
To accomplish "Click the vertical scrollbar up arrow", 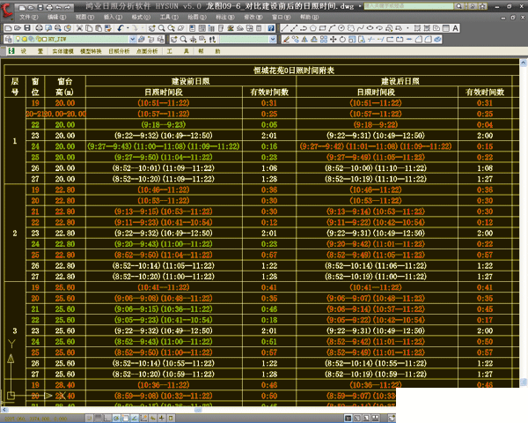I will click(x=524, y=63).
